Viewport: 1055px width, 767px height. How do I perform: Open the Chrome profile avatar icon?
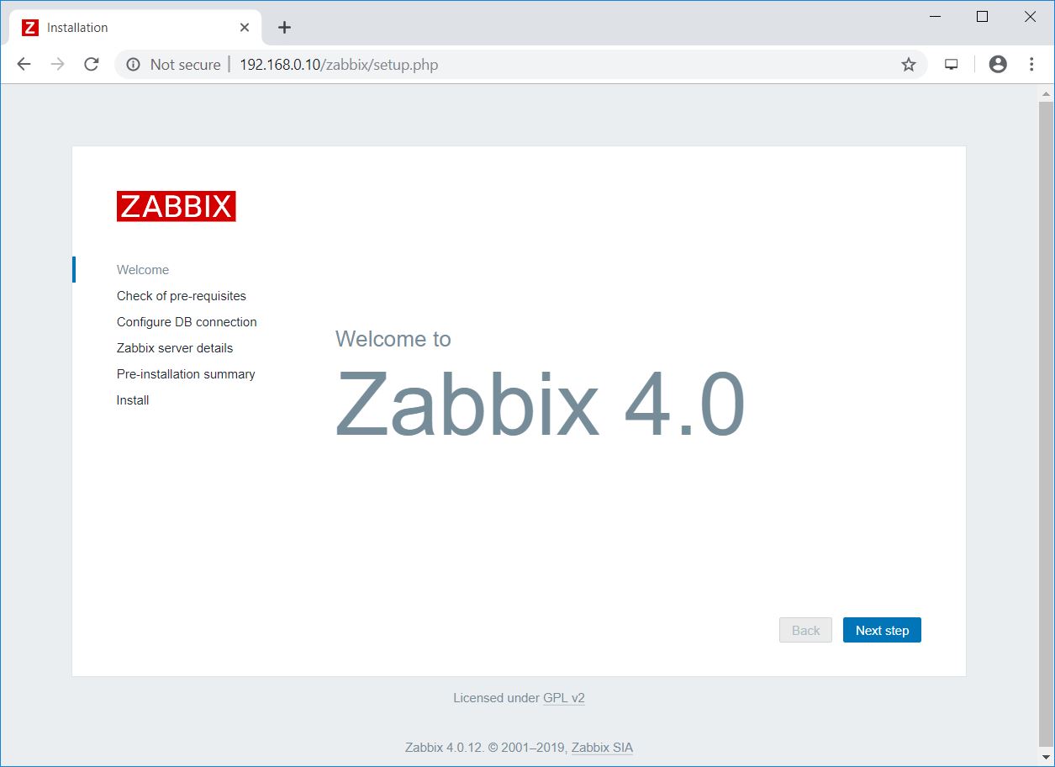tap(998, 65)
